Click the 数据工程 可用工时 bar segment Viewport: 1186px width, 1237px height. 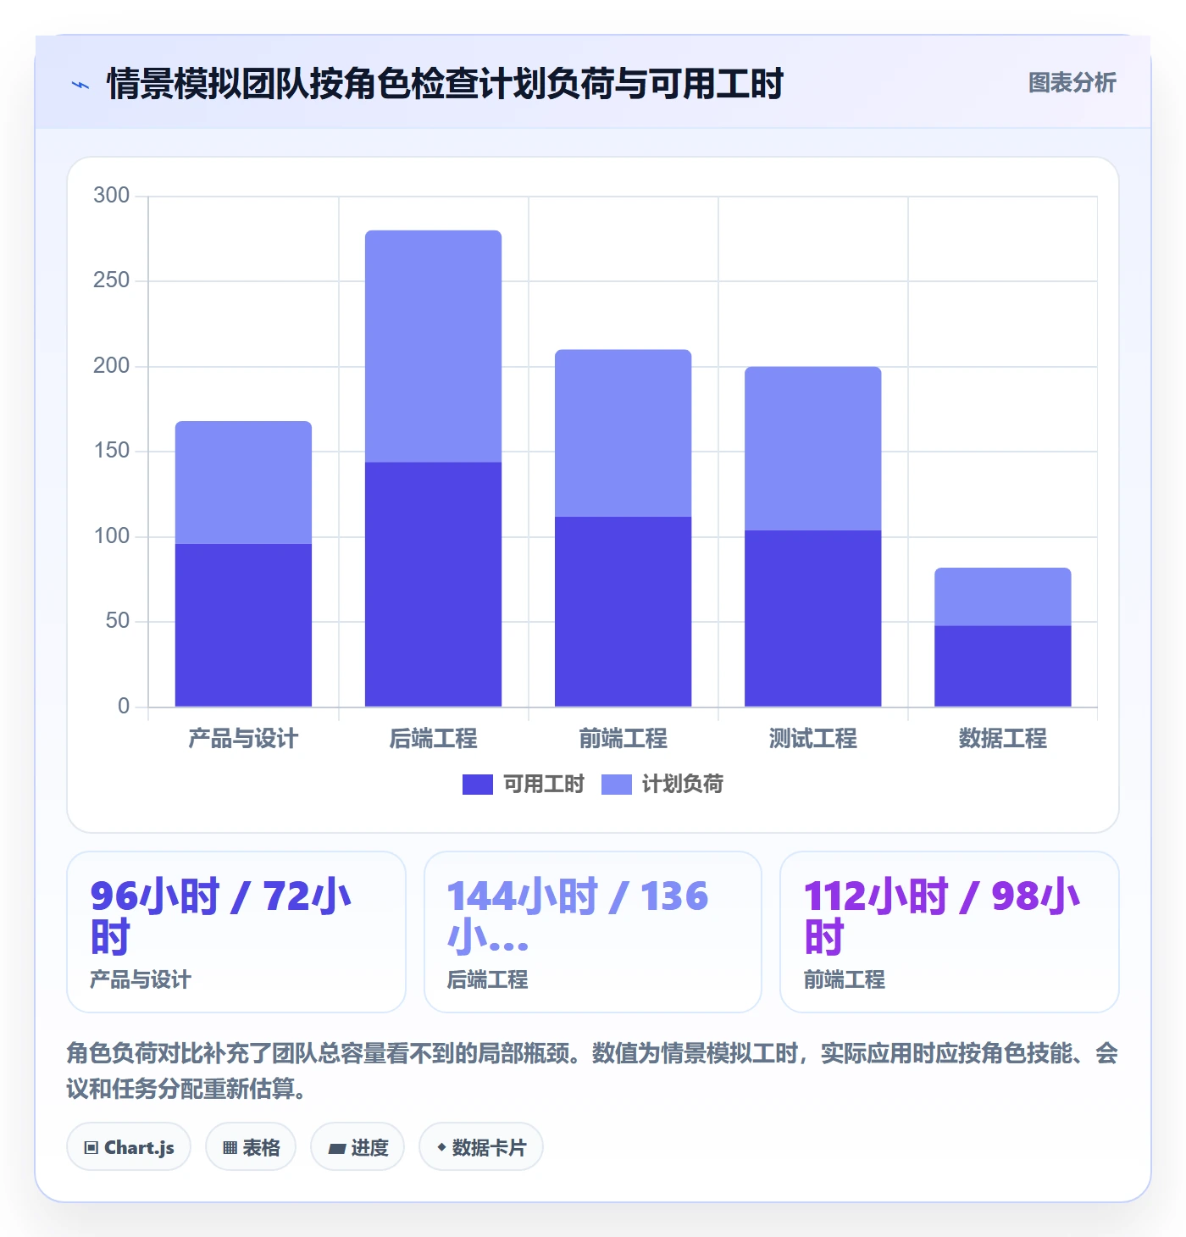(x=1002, y=666)
